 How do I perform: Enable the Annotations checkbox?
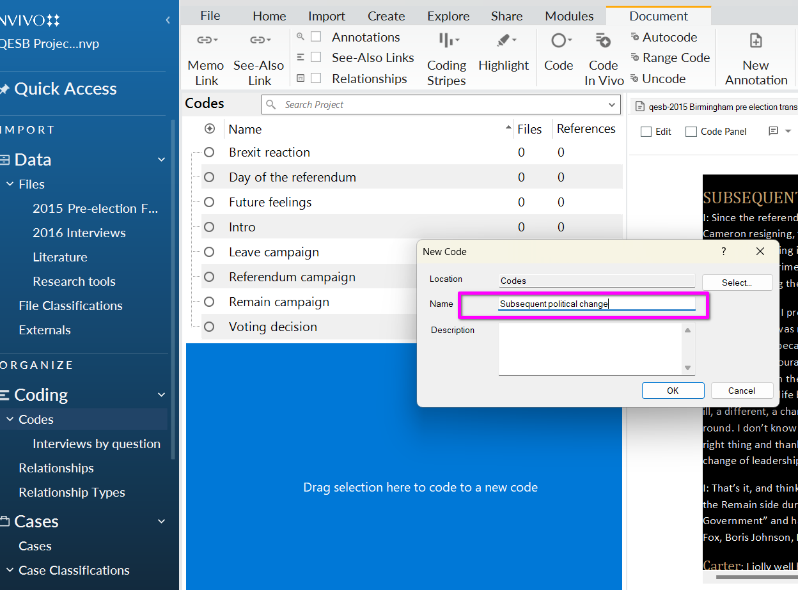coord(316,37)
